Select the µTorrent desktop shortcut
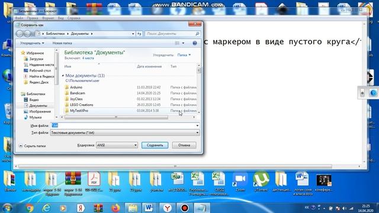379x213 pixels. click(261, 182)
